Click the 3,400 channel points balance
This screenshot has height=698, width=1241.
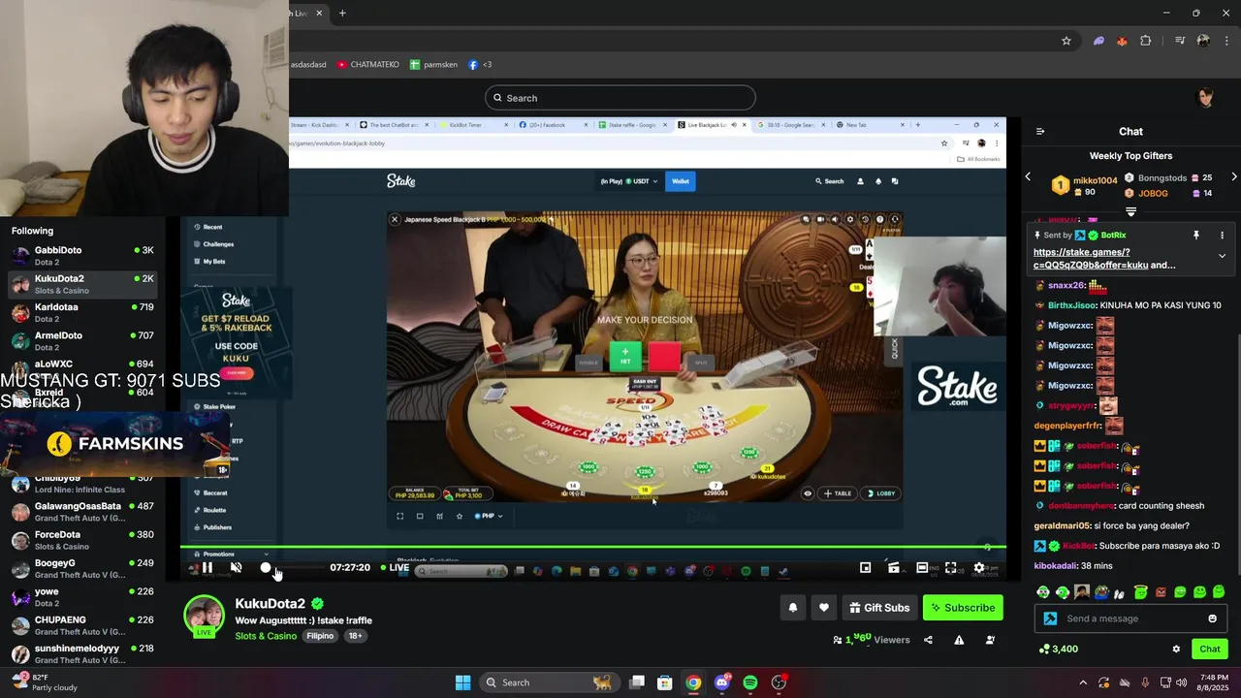pos(1058,649)
